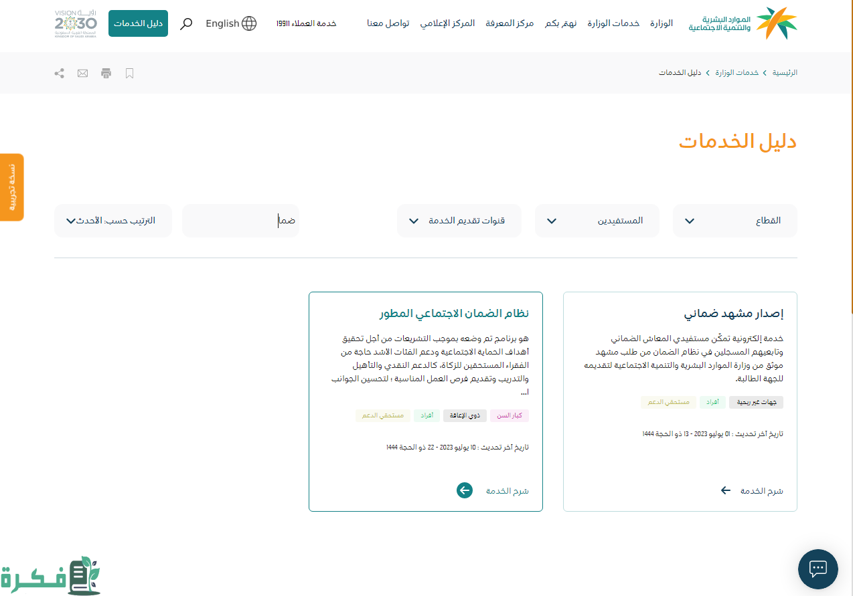The height and width of the screenshot is (596, 853).
Task: Expand قنوات تقديم الخدمة dropdown
Action: point(459,221)
